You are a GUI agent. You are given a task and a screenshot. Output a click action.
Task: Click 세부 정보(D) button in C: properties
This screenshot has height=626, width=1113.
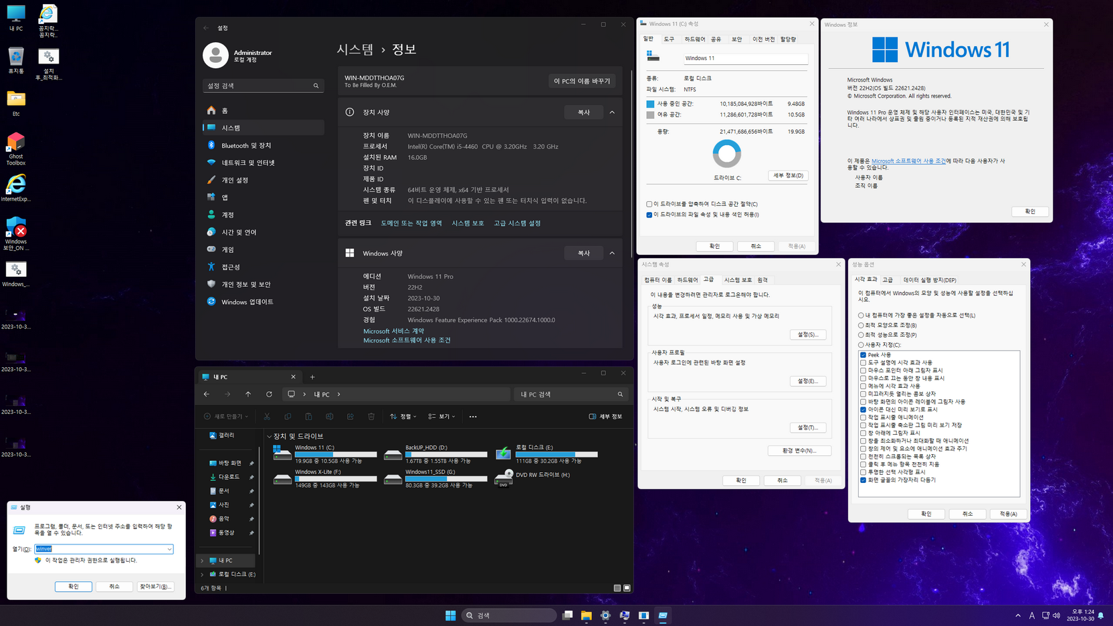click(x=788, y=176)
